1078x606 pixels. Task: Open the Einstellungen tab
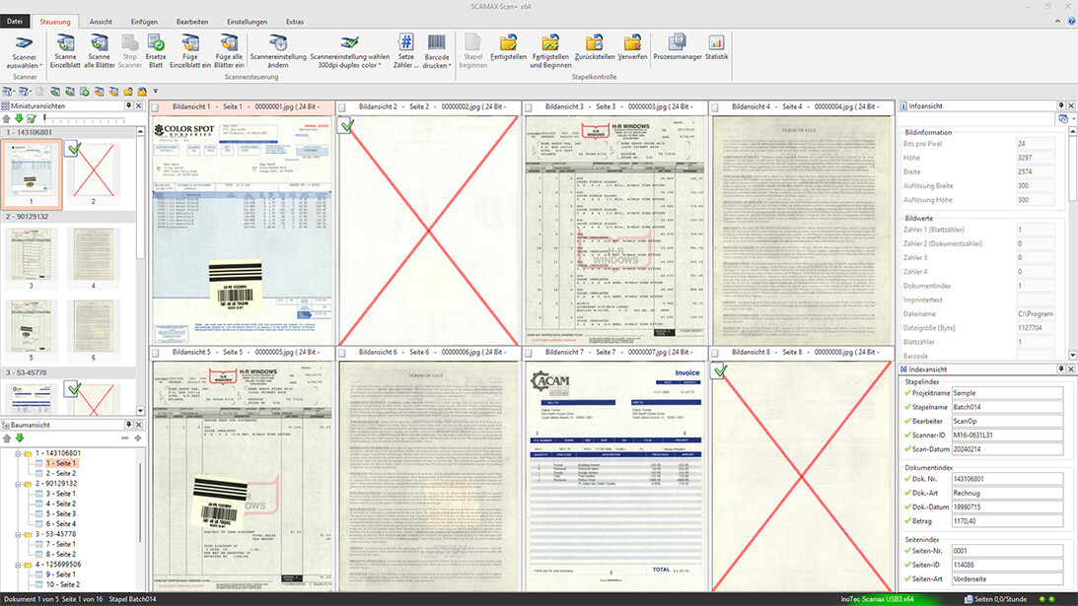point(247,21)
